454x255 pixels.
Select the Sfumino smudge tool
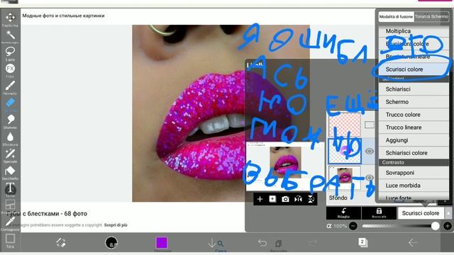click(11, 121)
